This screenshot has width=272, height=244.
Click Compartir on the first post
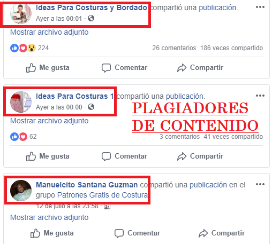200,68
